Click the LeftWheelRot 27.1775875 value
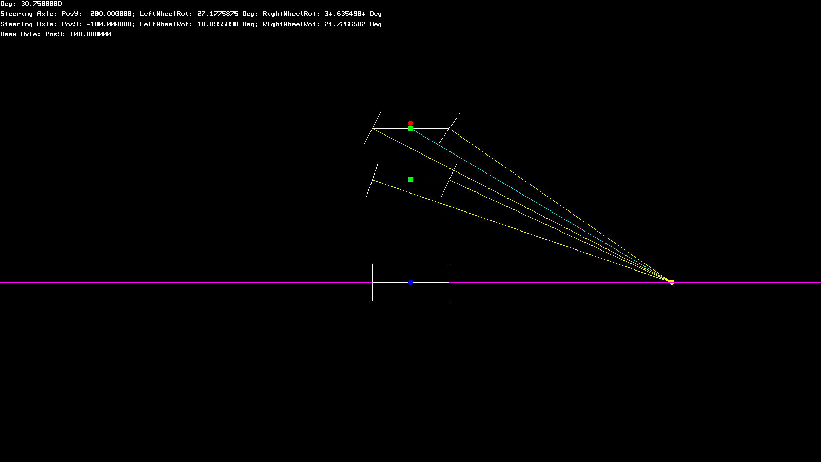The height and width of the screenshot is (462, 821). [218, 14]
